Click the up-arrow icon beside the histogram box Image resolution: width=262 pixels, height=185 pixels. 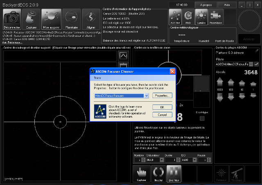(123, 56)
